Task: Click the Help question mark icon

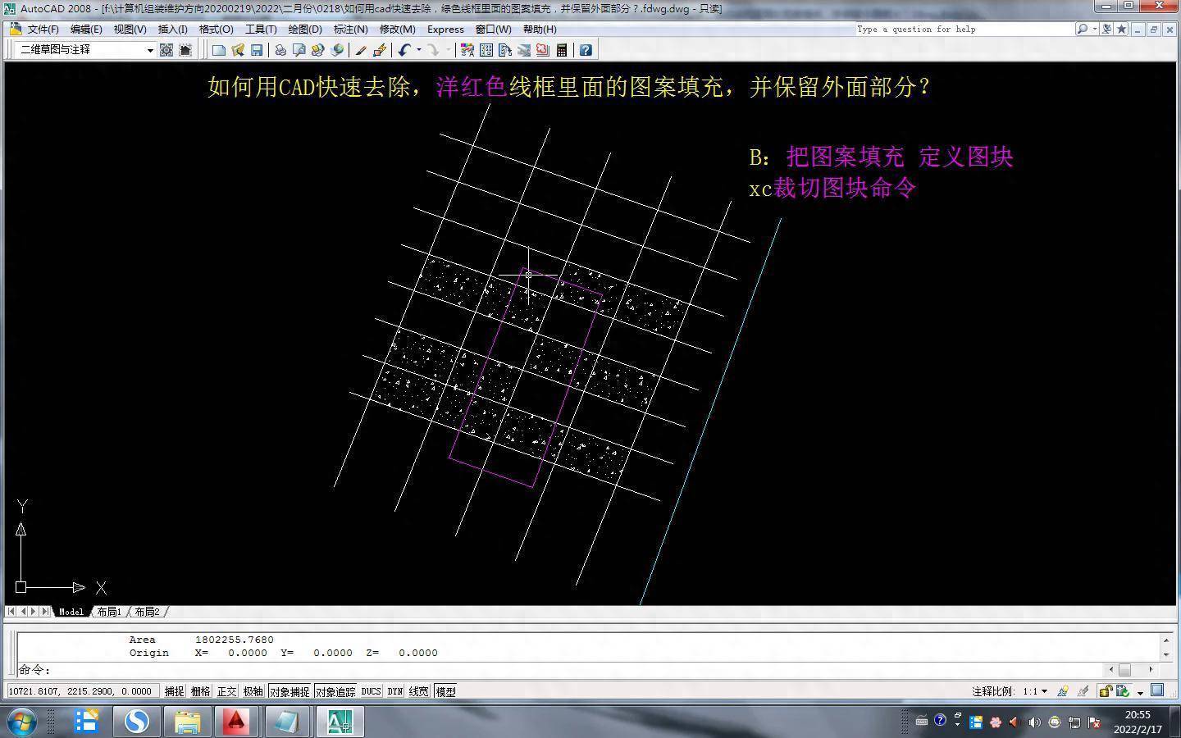Action: pyautogui.click(x=586, y=50)
